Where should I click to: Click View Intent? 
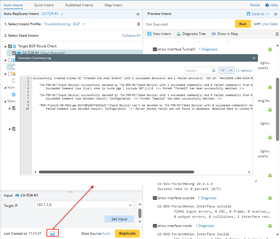(159, 34)
